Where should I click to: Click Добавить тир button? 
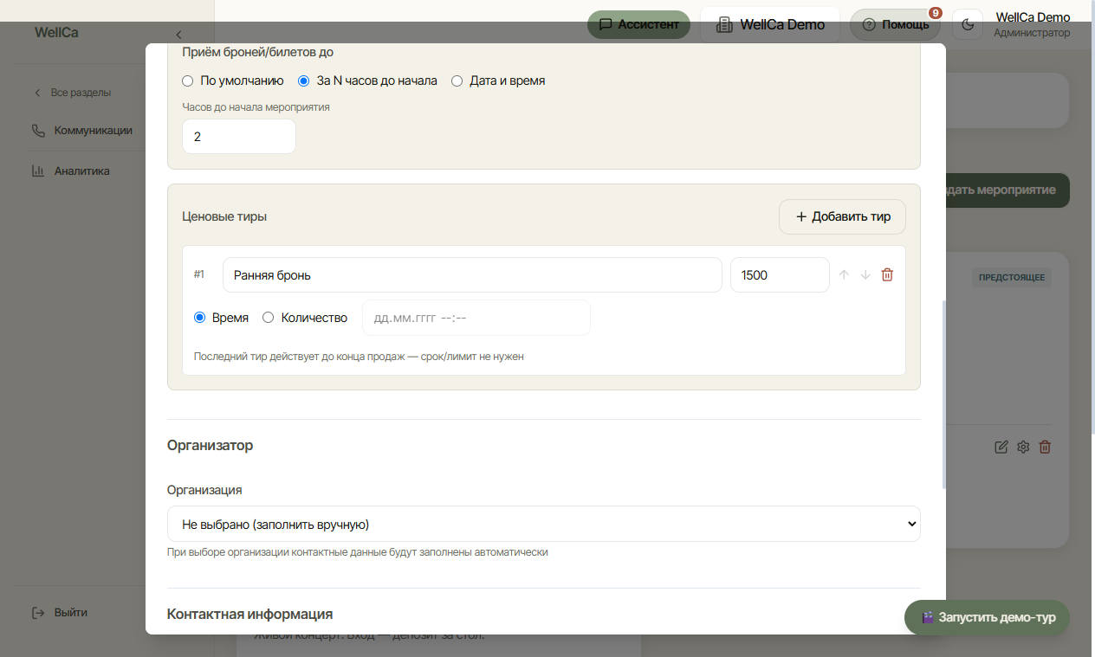click(x=842, y=216)
